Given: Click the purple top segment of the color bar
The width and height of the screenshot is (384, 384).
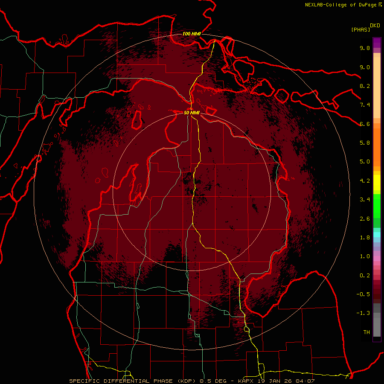Looking at the screenshot, I should point(377,43).
